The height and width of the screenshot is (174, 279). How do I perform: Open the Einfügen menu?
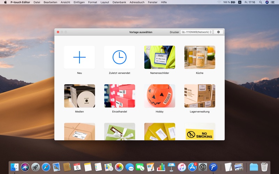[79, 2]
